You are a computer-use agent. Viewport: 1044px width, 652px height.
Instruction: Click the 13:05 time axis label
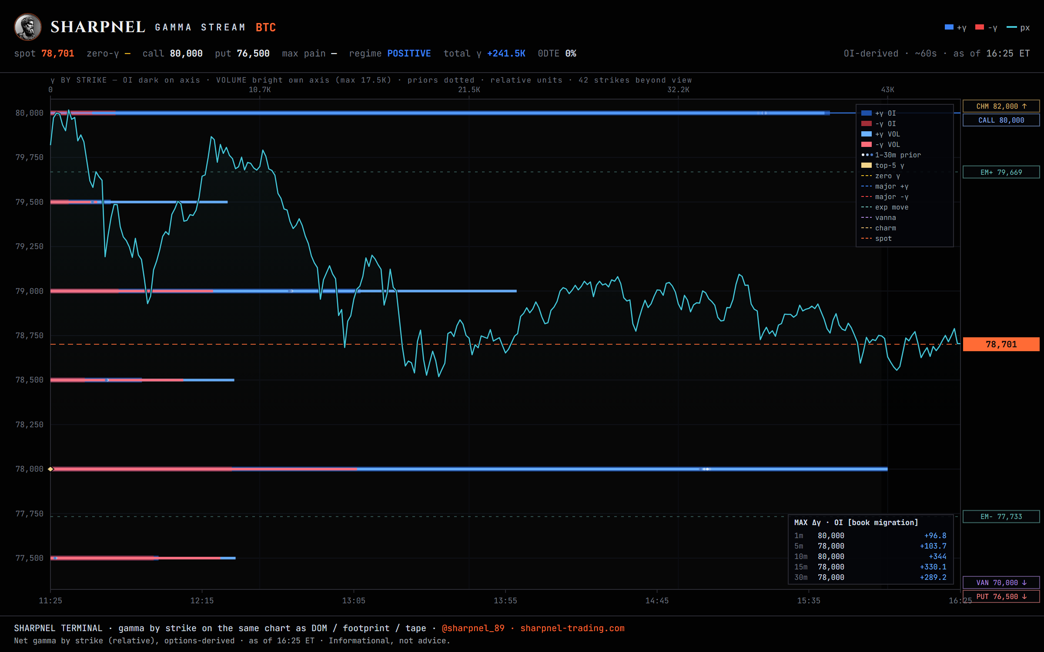(x=354, y=601)
